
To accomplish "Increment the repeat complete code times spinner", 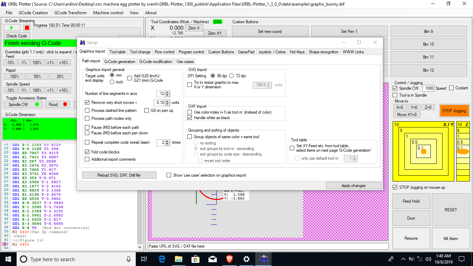I will click(x=168, y=141).
